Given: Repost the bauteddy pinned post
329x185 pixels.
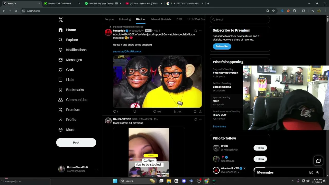Looking at the screenshot, I should pyautogui.click(x=135, y=112).
